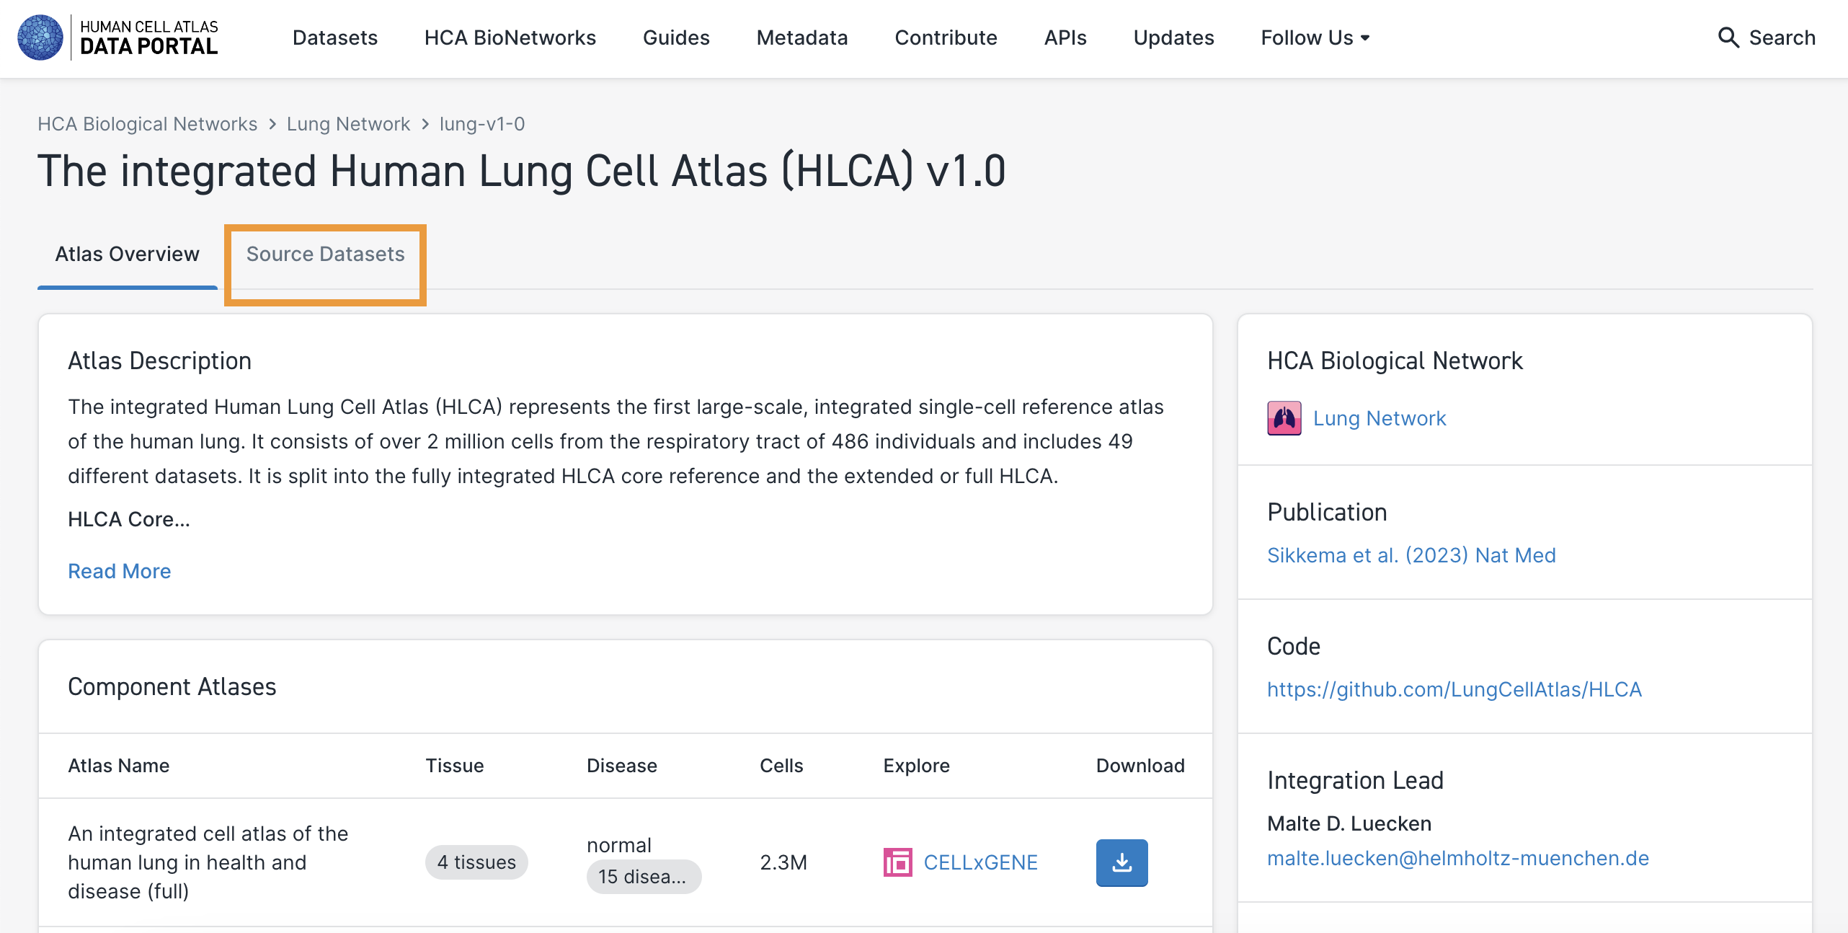The height and width of the screenshot is (933, 1848).
Task: Click the search magnifier icon
Action: click(x=1728, y=37)
